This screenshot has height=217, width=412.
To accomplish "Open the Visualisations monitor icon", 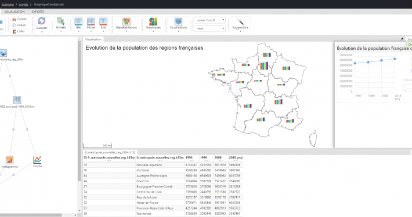I will point(178,21).
